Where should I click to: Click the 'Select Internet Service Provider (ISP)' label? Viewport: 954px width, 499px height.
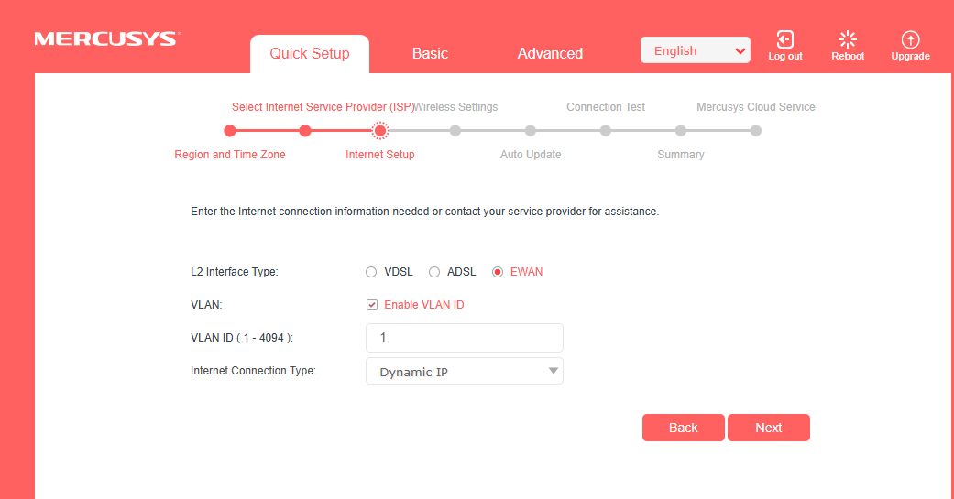click(323, 107)
